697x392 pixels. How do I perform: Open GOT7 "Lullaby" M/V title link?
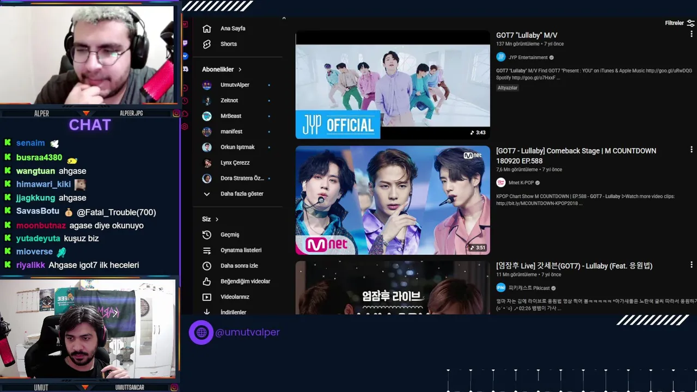(527, 35)
